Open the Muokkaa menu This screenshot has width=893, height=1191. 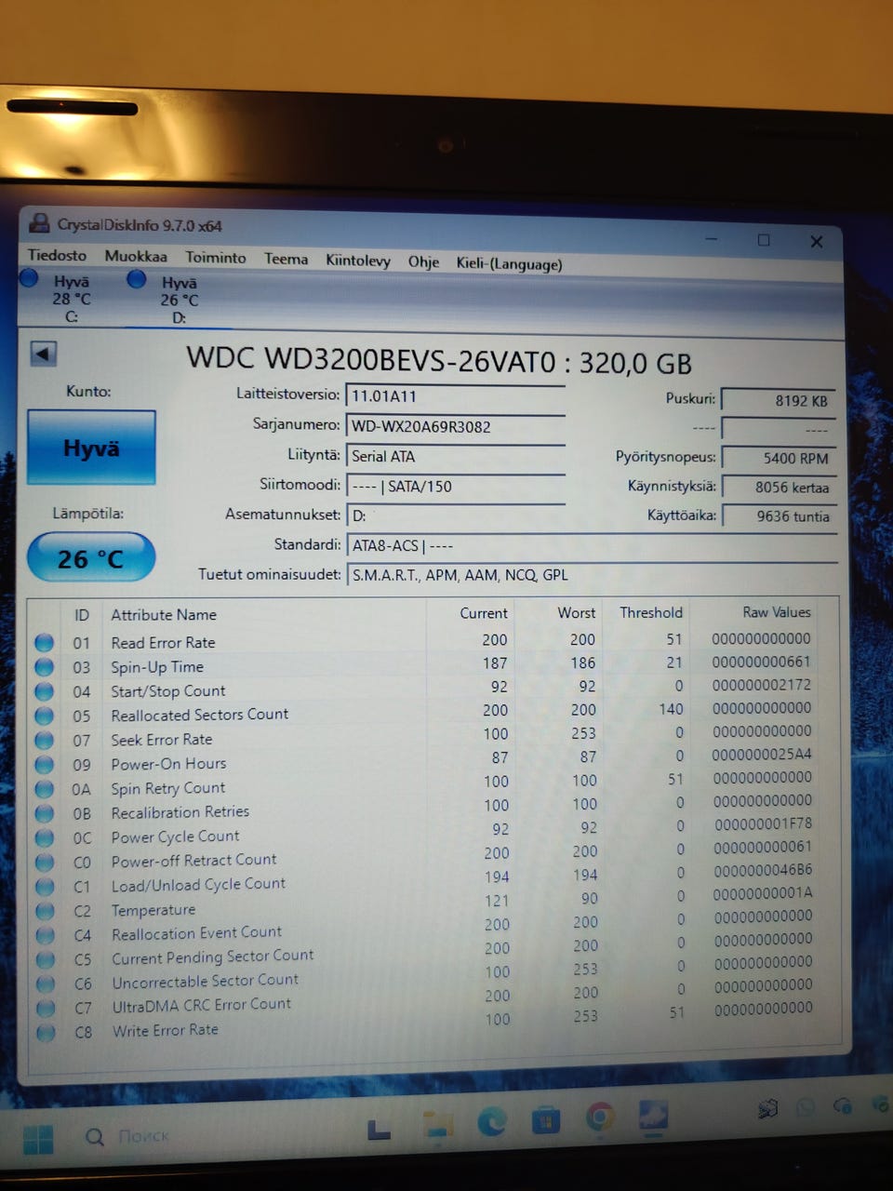pos(136,256)
